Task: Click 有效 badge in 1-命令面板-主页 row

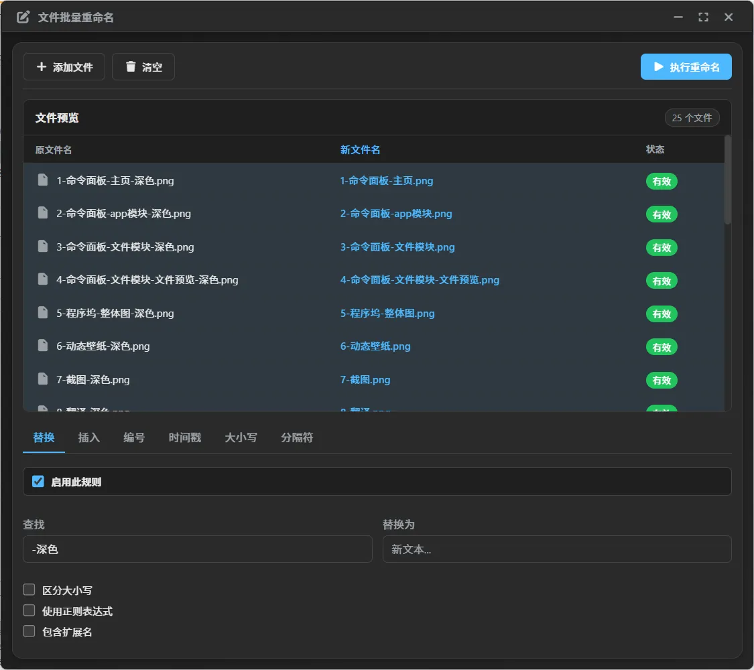Action: click(x=662, y=181)
